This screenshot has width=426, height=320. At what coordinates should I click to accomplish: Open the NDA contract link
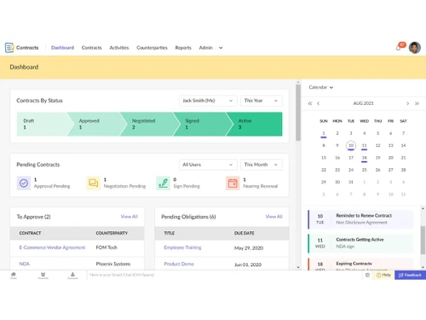click(x=25, y=264)
